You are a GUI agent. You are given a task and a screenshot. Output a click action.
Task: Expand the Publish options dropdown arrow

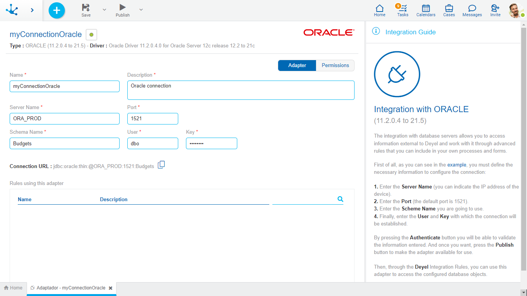pyautogui.click(x=141, y=10)
